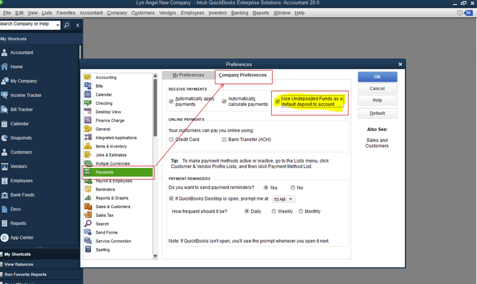Click the Desktop View preferences icon
This screenshot has height=284, width=477.
click(x=88, y=112)
